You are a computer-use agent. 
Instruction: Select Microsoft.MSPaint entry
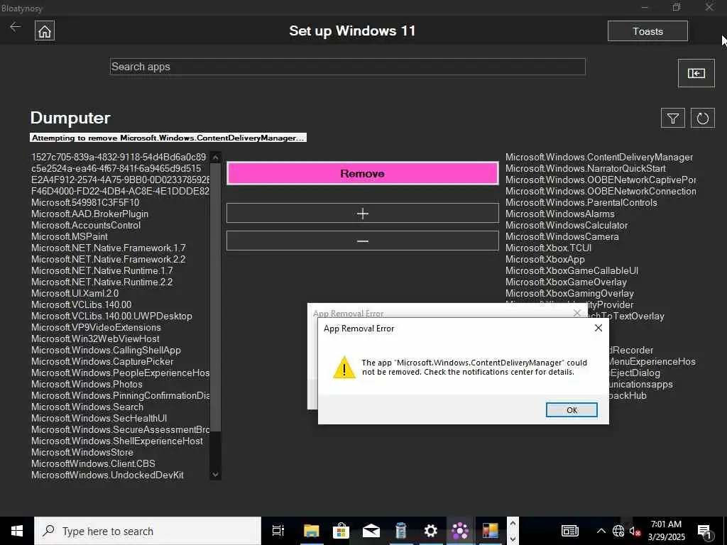70,236
